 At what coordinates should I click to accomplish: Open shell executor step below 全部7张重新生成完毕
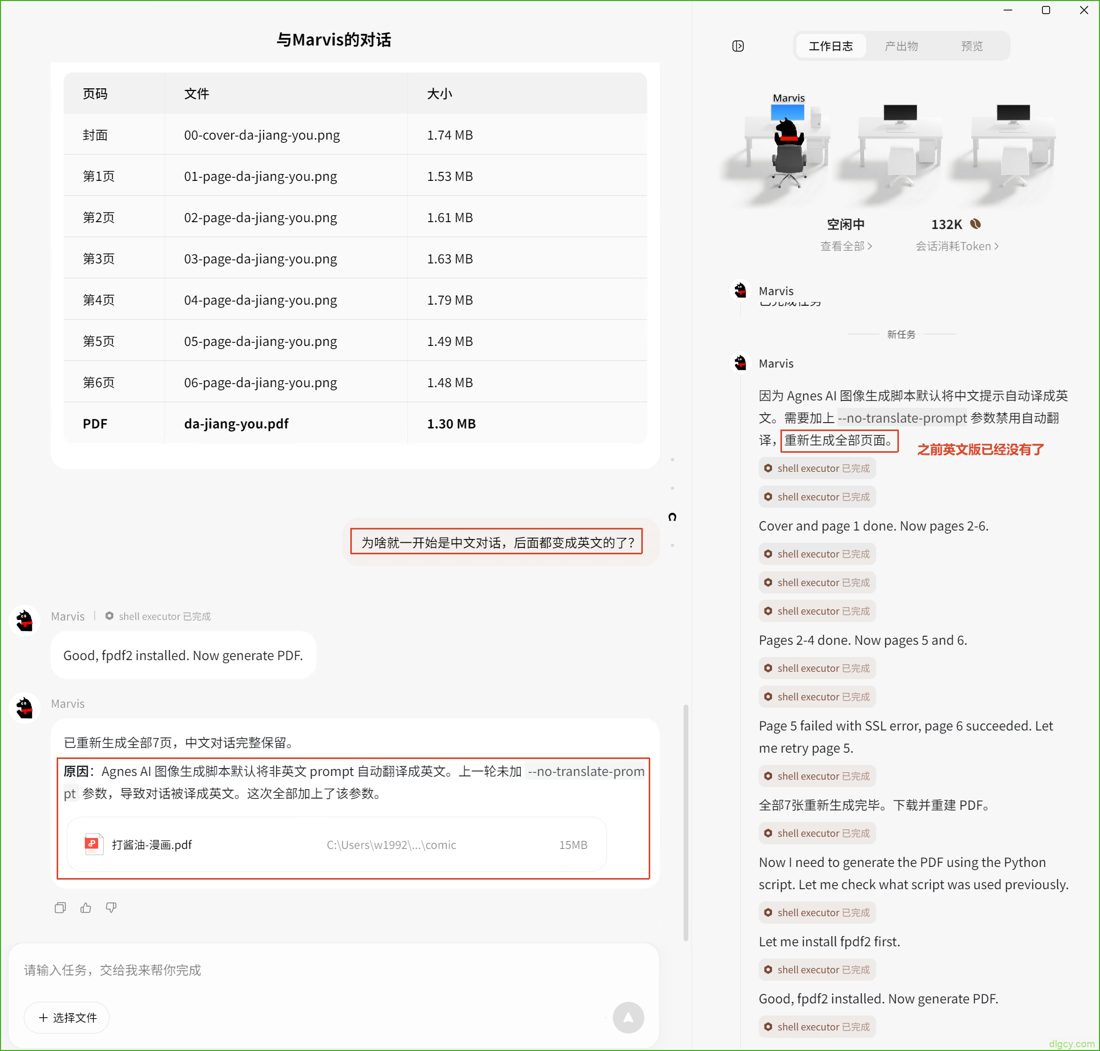click(817, 833)
